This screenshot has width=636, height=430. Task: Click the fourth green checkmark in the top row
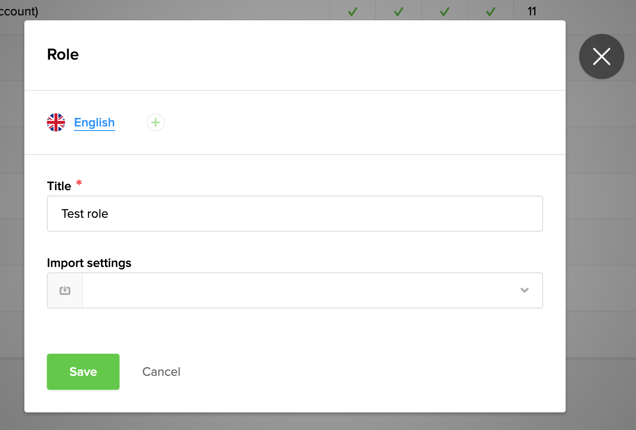[x=491, y=11]
